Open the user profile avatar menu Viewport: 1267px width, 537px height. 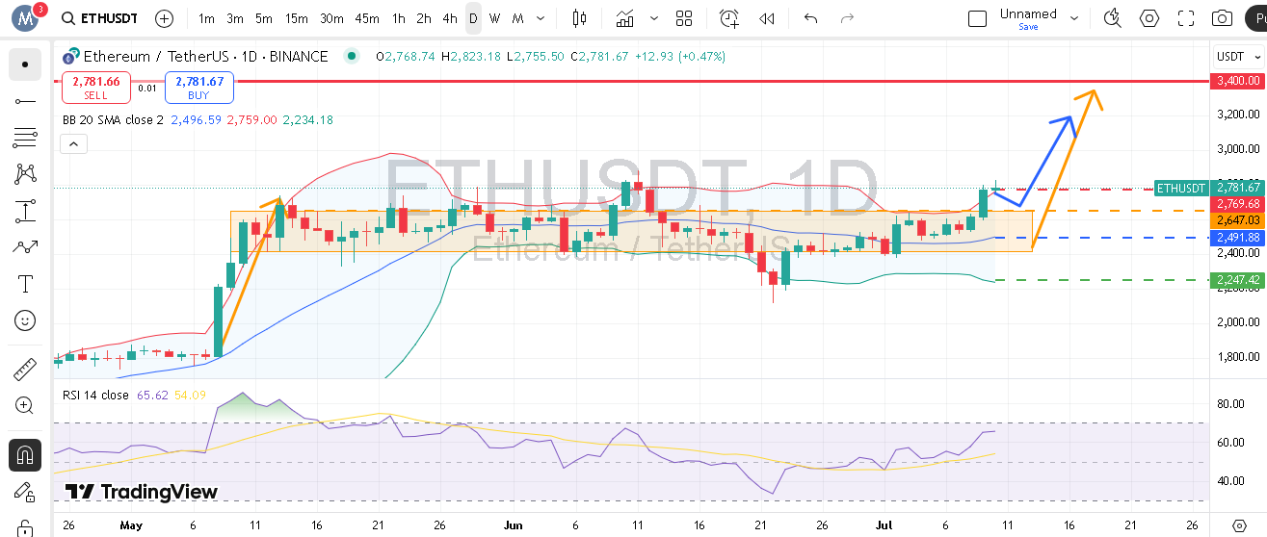(26, 17)
